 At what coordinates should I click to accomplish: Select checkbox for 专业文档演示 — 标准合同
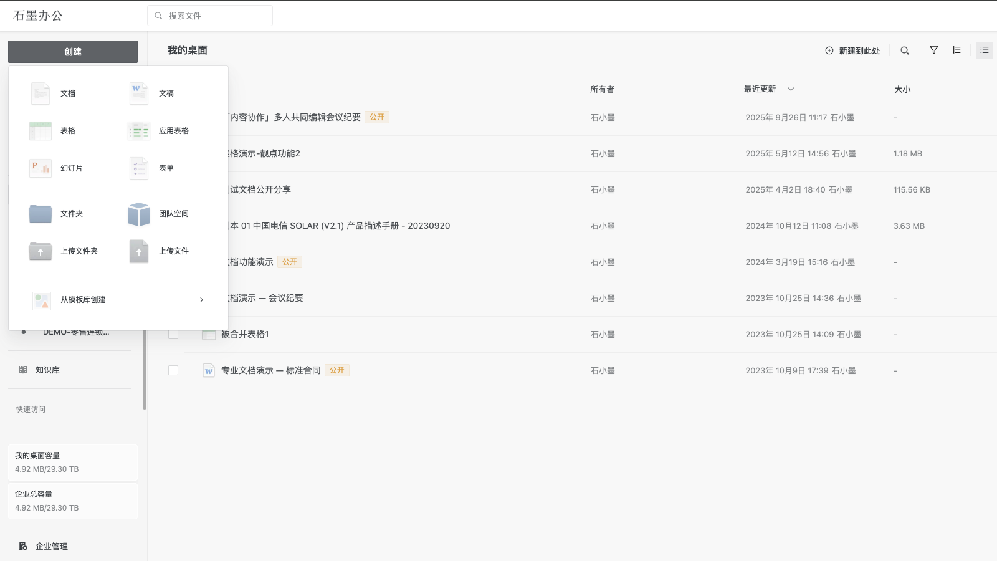click(173, 370)
